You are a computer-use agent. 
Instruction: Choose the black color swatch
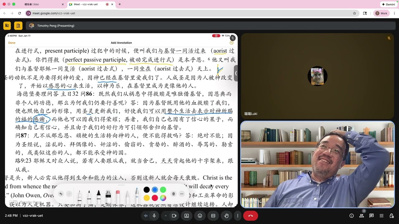point(147,190)
